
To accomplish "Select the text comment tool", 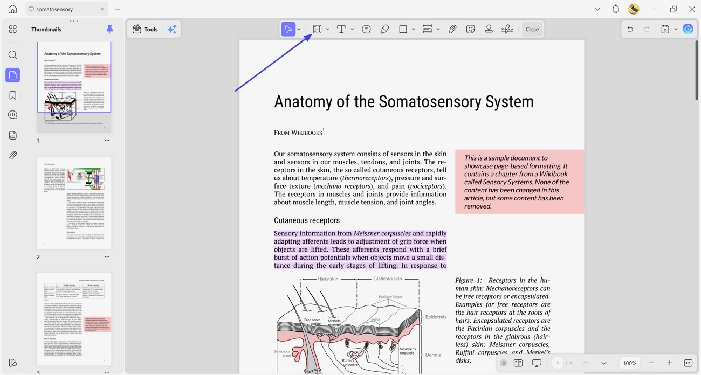I will [341, 30].
